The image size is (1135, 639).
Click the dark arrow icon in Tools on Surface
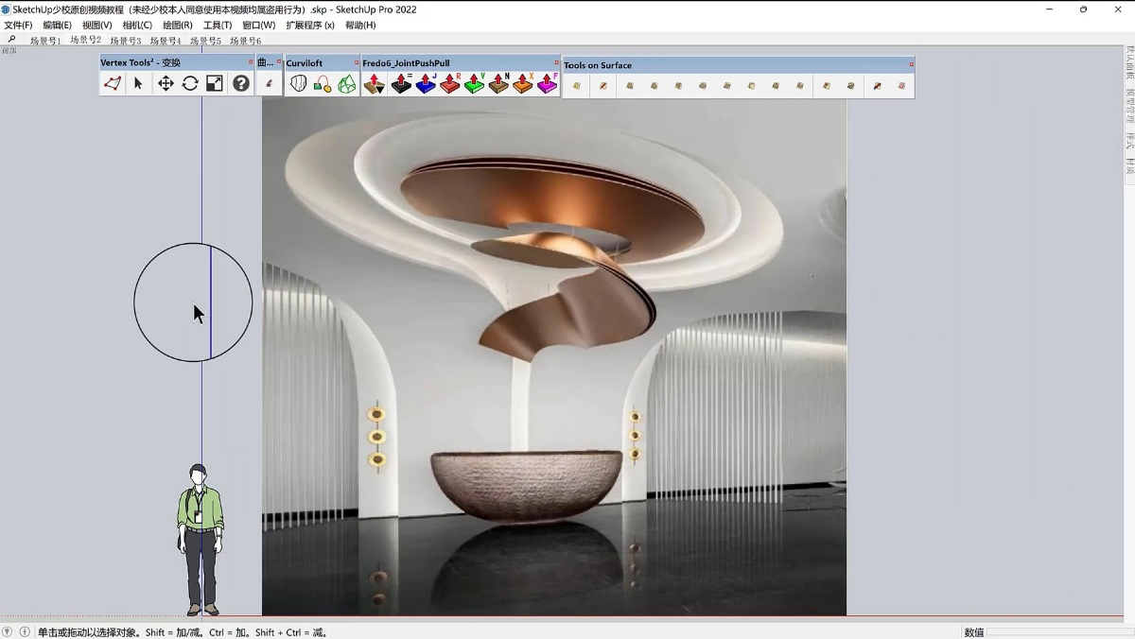click(877, 86)
